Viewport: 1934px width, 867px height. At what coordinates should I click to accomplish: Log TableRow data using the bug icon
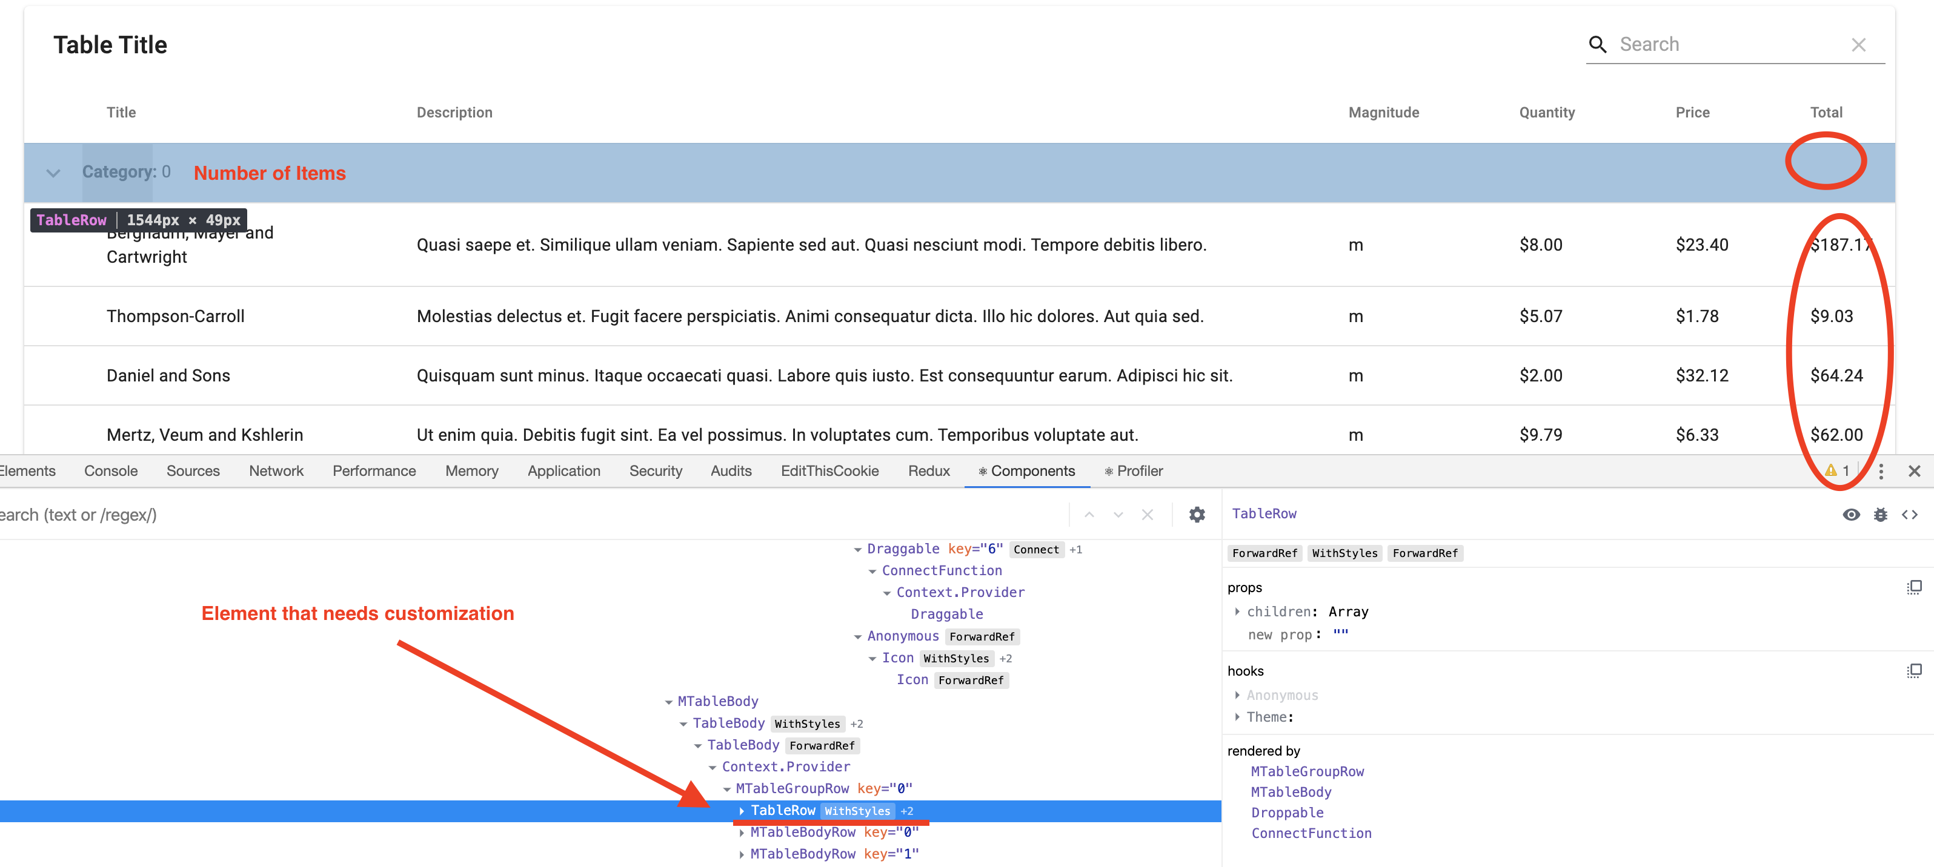pyautogui.click(x=1881, y=515)
